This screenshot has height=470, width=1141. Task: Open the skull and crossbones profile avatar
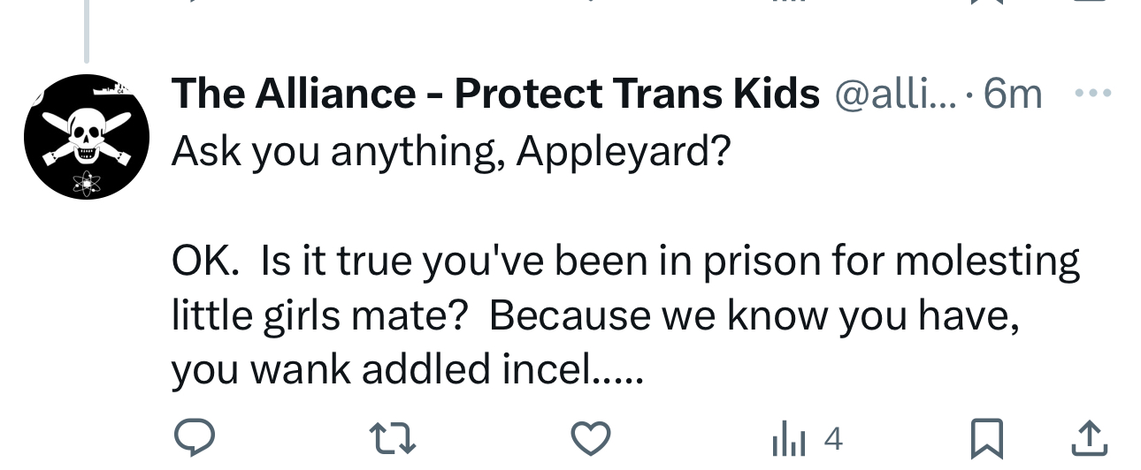(86, 137)
